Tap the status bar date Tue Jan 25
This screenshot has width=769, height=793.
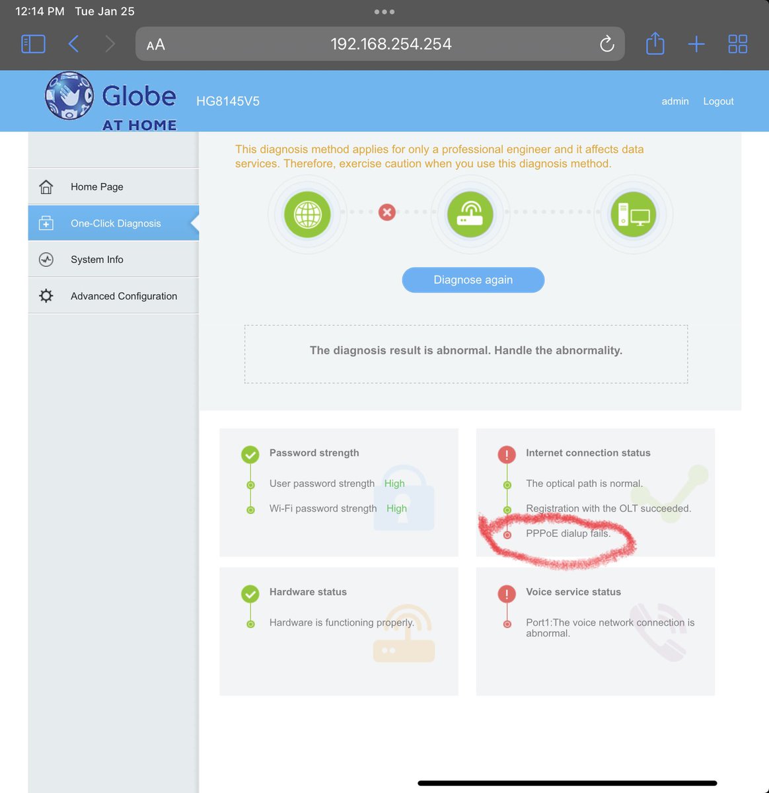tap(104, 11)
